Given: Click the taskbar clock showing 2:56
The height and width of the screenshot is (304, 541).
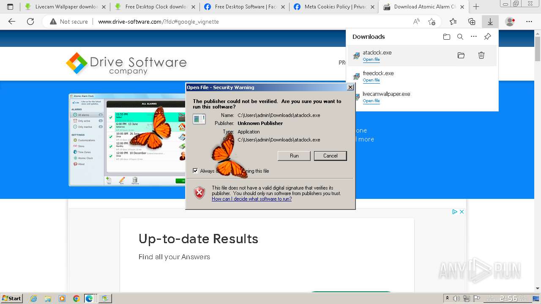Looking at the screenshot, I should (x=508, y=299).
